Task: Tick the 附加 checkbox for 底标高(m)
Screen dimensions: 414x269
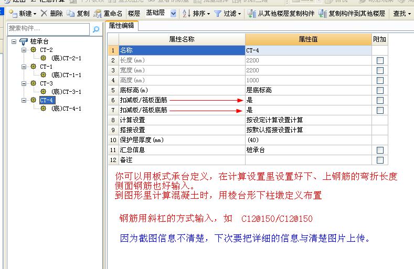Action: [x=380, y=90]
